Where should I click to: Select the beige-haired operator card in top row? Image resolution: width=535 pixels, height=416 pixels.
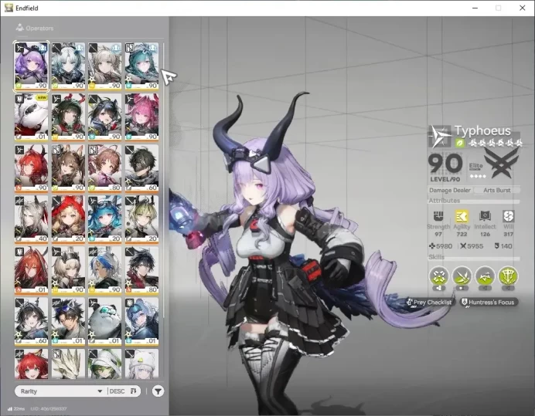coord(104,66)
